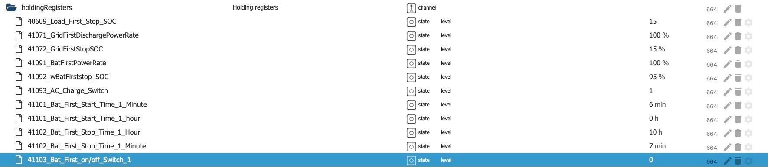Image resolution: width=768 pixels, height=167 pixels.
Task: Click the 100 % value of BatFirstPowerRate
Action: pos(659,63)
